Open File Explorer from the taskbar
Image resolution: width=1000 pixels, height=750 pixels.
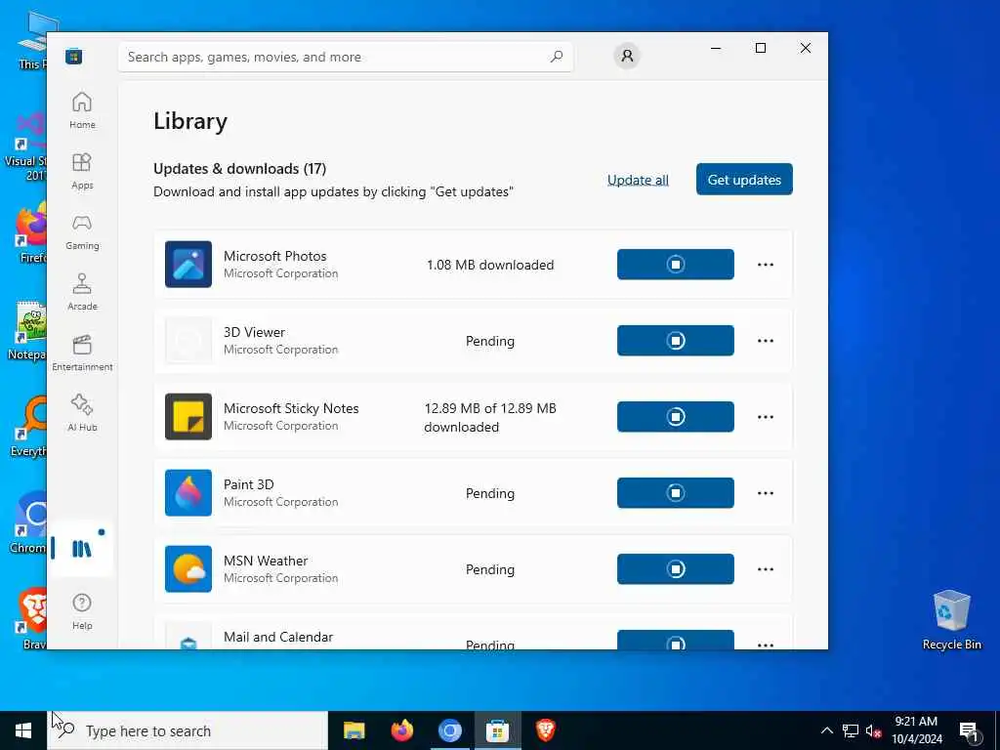click(354, 730)
